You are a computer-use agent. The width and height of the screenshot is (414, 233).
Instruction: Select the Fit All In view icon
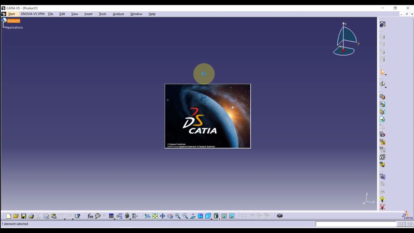(x=155, y=216)
